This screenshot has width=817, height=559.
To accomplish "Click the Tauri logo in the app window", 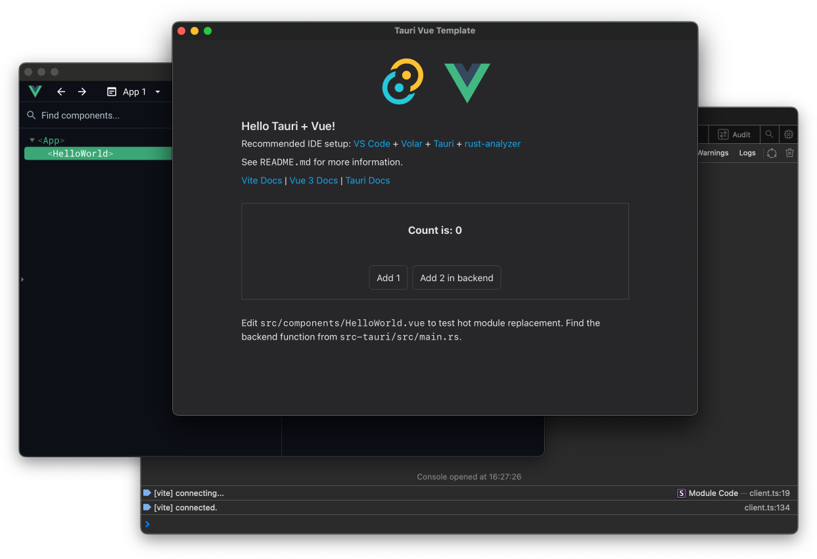I will pos(402,81).
